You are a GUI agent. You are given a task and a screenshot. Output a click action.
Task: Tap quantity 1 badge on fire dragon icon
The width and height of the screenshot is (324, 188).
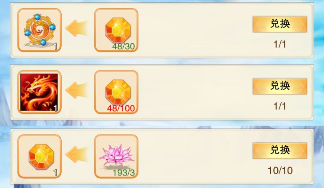(55, 108)
